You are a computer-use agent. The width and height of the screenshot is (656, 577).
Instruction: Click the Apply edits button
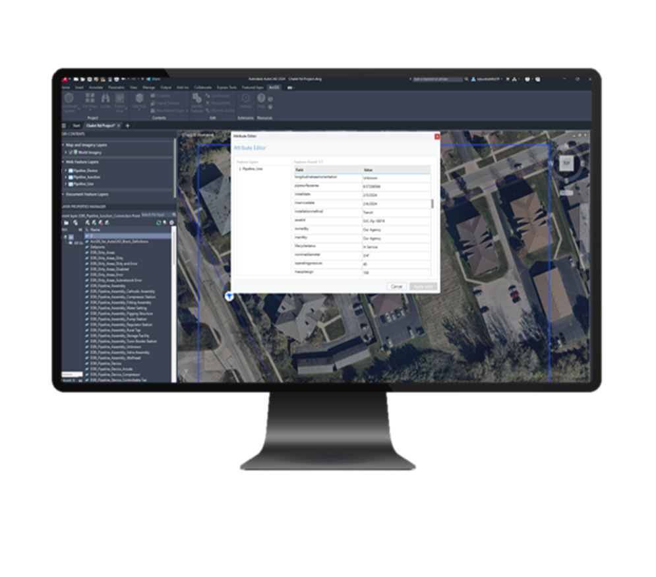pyautogui.click(x=422, y=286)
